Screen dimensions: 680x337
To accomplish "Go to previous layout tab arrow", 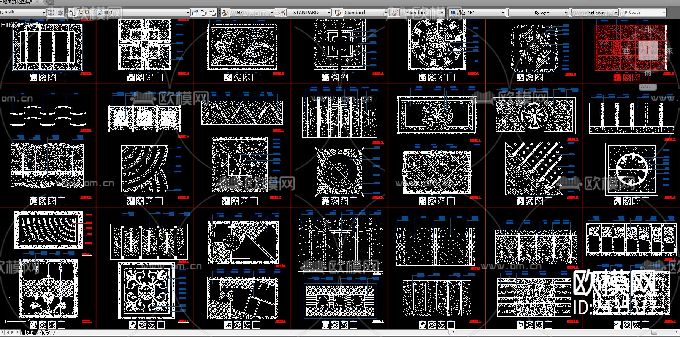I will [x=8, y=332].
